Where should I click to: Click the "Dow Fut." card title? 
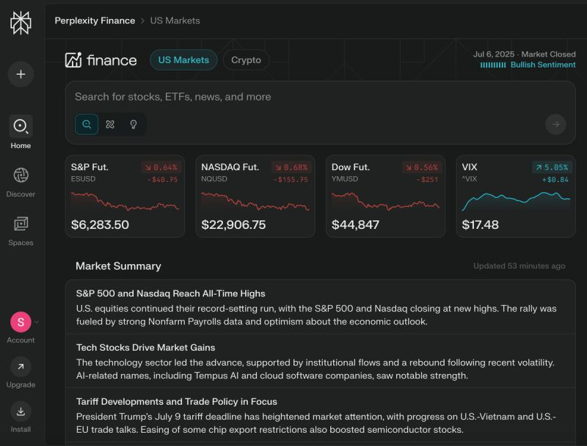click(351, 167)
